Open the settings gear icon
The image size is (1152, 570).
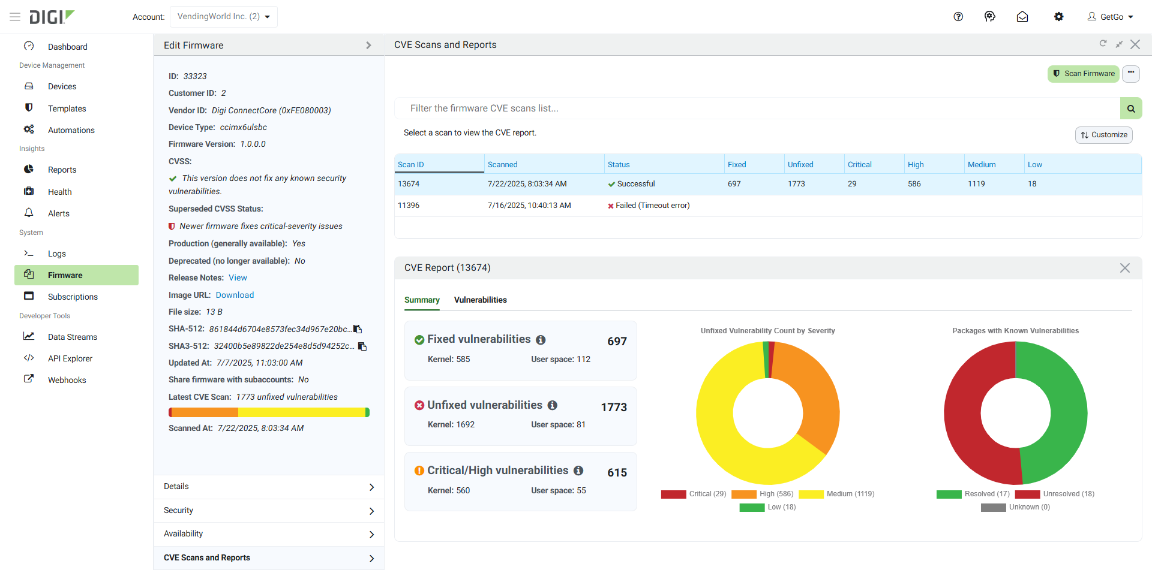click(1059, 17)
